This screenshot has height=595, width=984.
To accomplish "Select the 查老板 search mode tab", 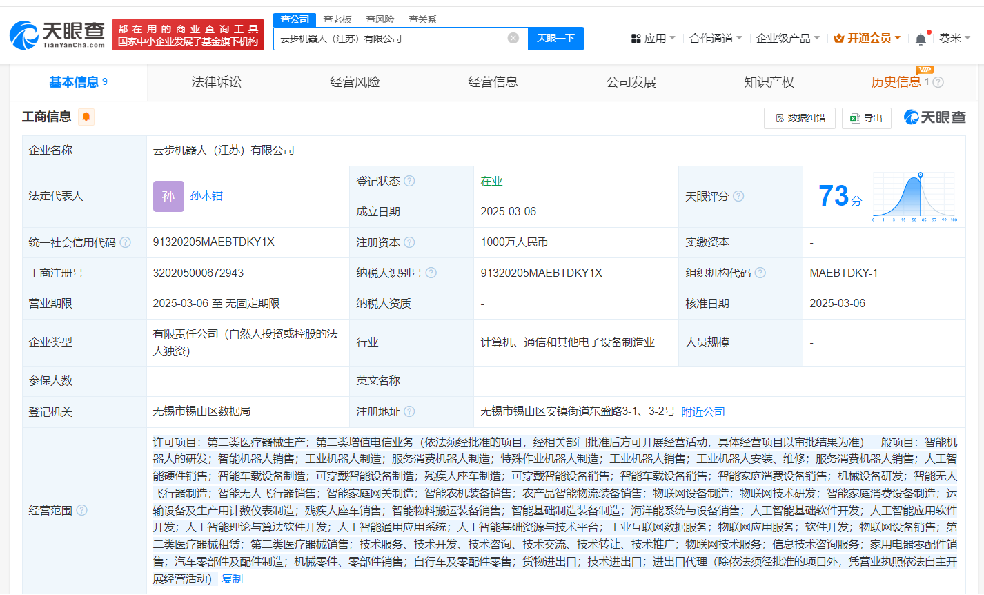I will tap(337, 19).
